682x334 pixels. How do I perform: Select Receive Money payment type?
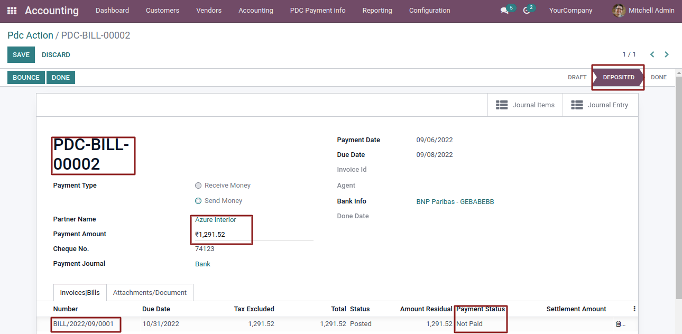(x=198, y=185)
